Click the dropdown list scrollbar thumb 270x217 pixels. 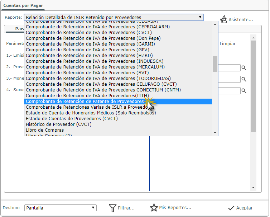[215, 64]
